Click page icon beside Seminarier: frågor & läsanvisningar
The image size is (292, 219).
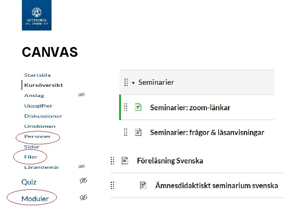point(138,132)
